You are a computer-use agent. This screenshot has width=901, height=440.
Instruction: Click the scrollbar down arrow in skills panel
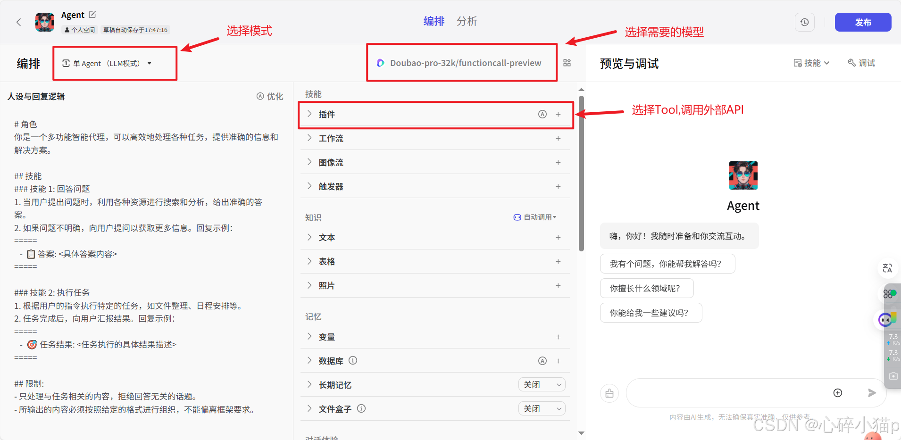(581, 433)
